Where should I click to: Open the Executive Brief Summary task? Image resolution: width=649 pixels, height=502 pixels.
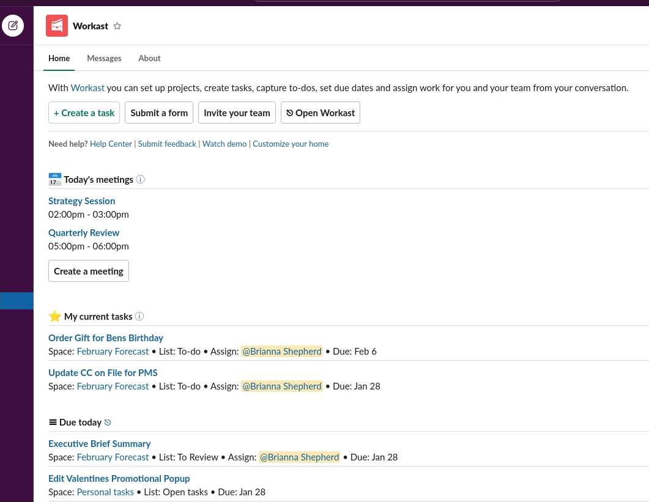(99, 444)
